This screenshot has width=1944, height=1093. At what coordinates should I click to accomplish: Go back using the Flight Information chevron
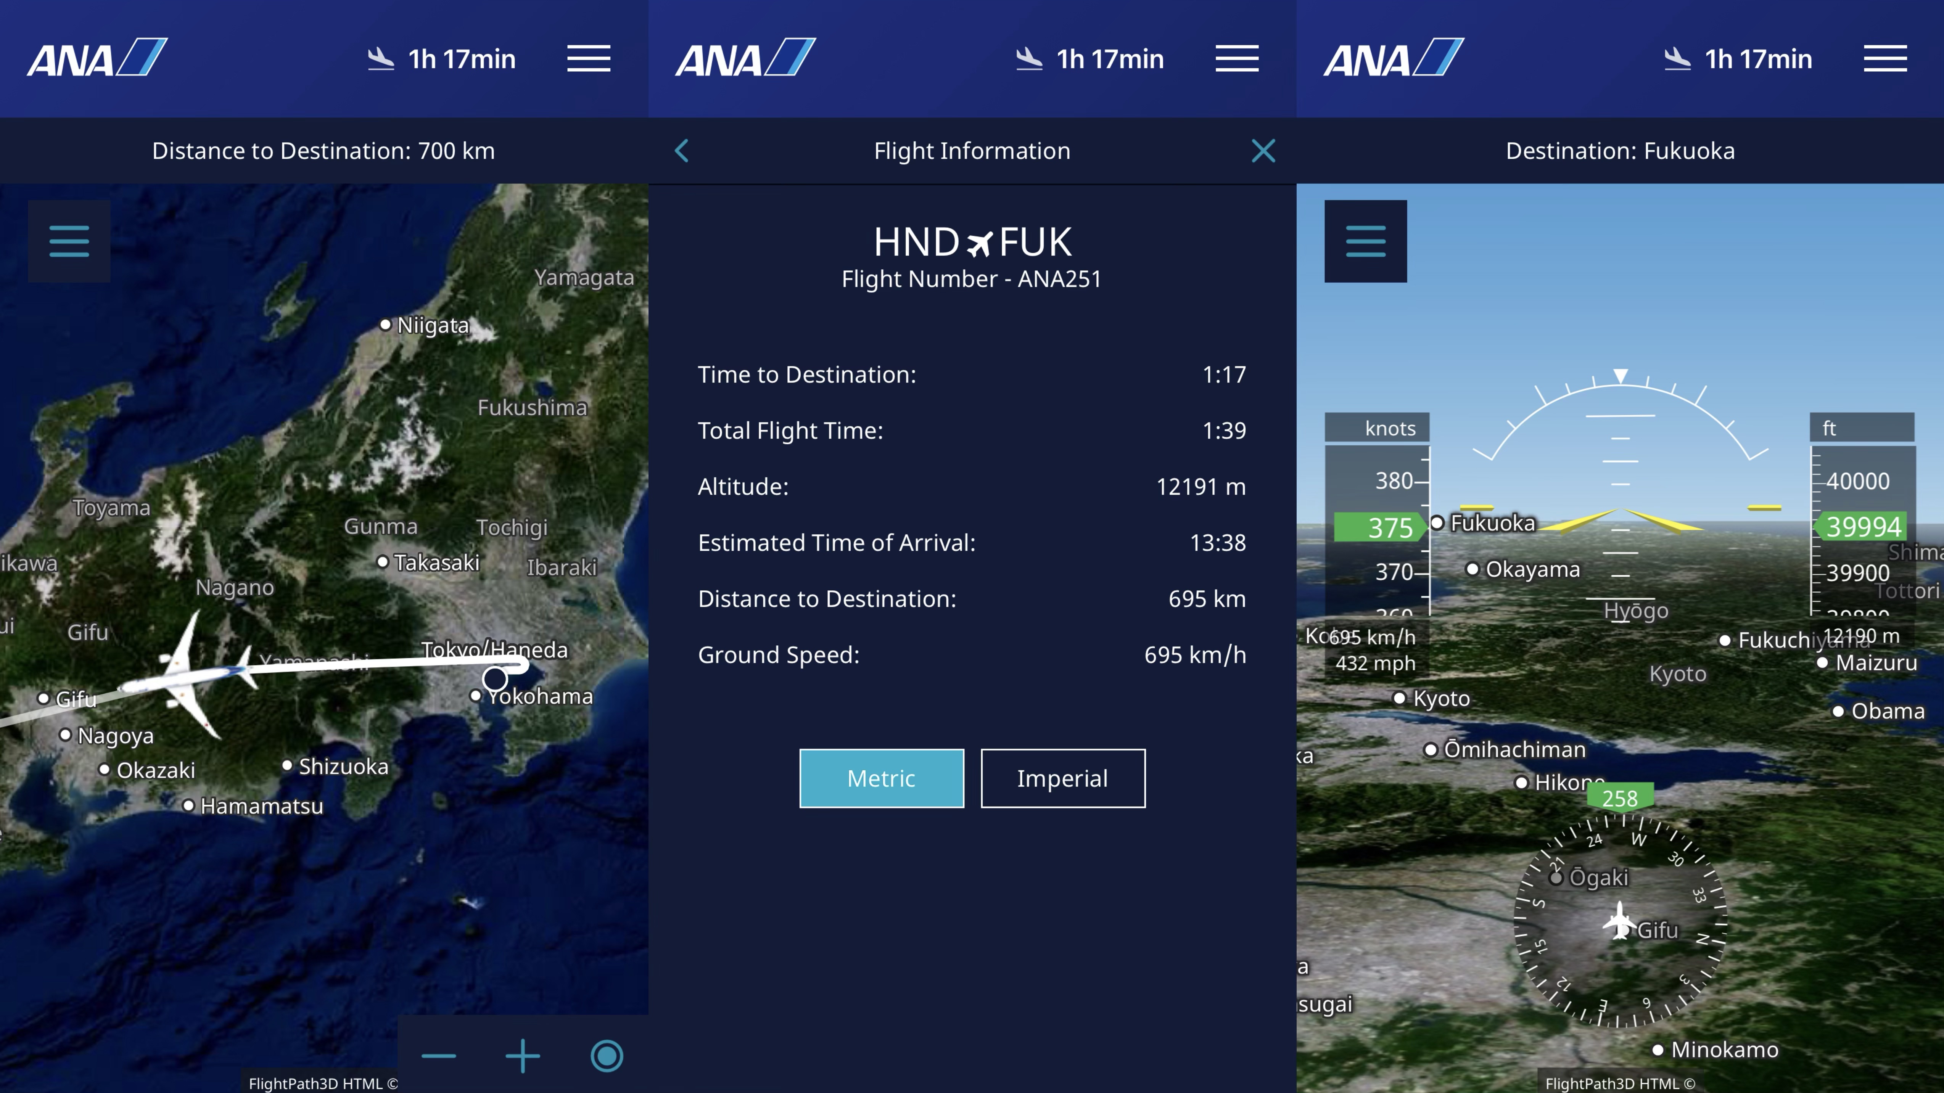pos(681,151)
